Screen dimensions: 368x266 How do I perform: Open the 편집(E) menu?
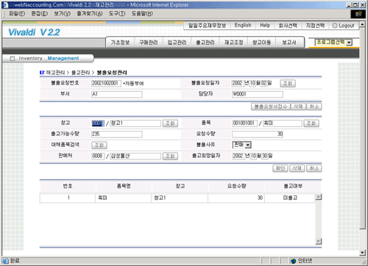(39, 14)
